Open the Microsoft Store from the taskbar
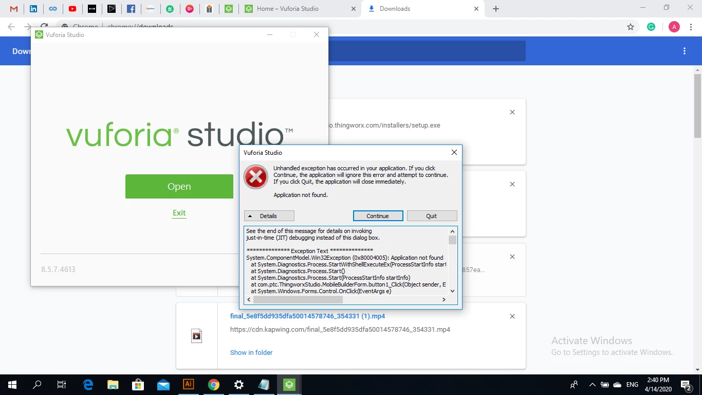The height and width of the screenshot is (395, 702). [138, 385]
